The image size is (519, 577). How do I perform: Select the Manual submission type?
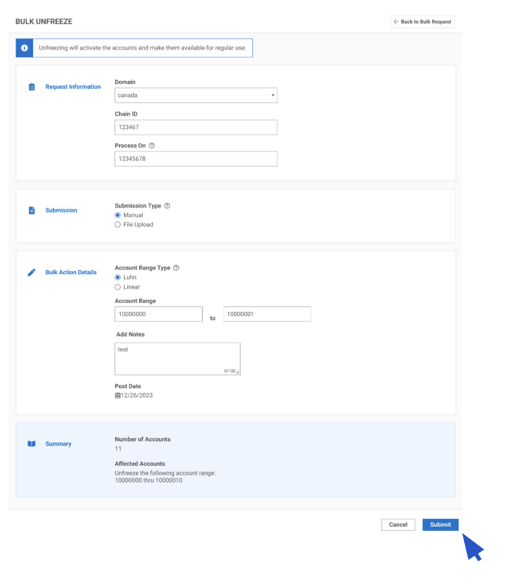[118, 215]
